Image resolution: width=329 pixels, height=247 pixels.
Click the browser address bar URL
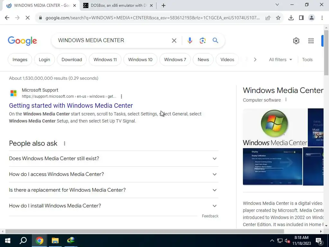pos(153,18)
